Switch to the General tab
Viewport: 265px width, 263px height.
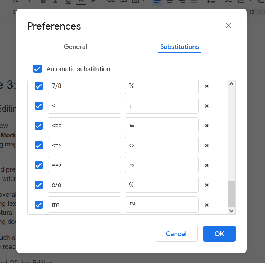pyautogui.click(x=75, y=47)
